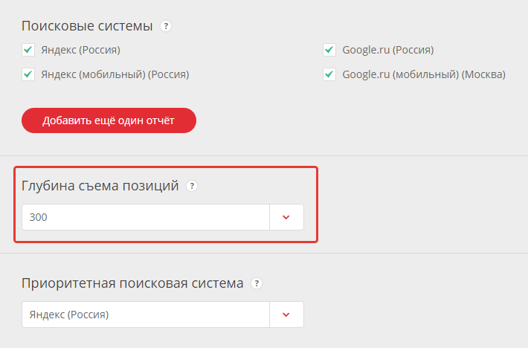This screenshot has width=528, height=348.
Task: Click the Google.ru (мобильный) (Москва) label text
Action: click(x=424, y=74)
